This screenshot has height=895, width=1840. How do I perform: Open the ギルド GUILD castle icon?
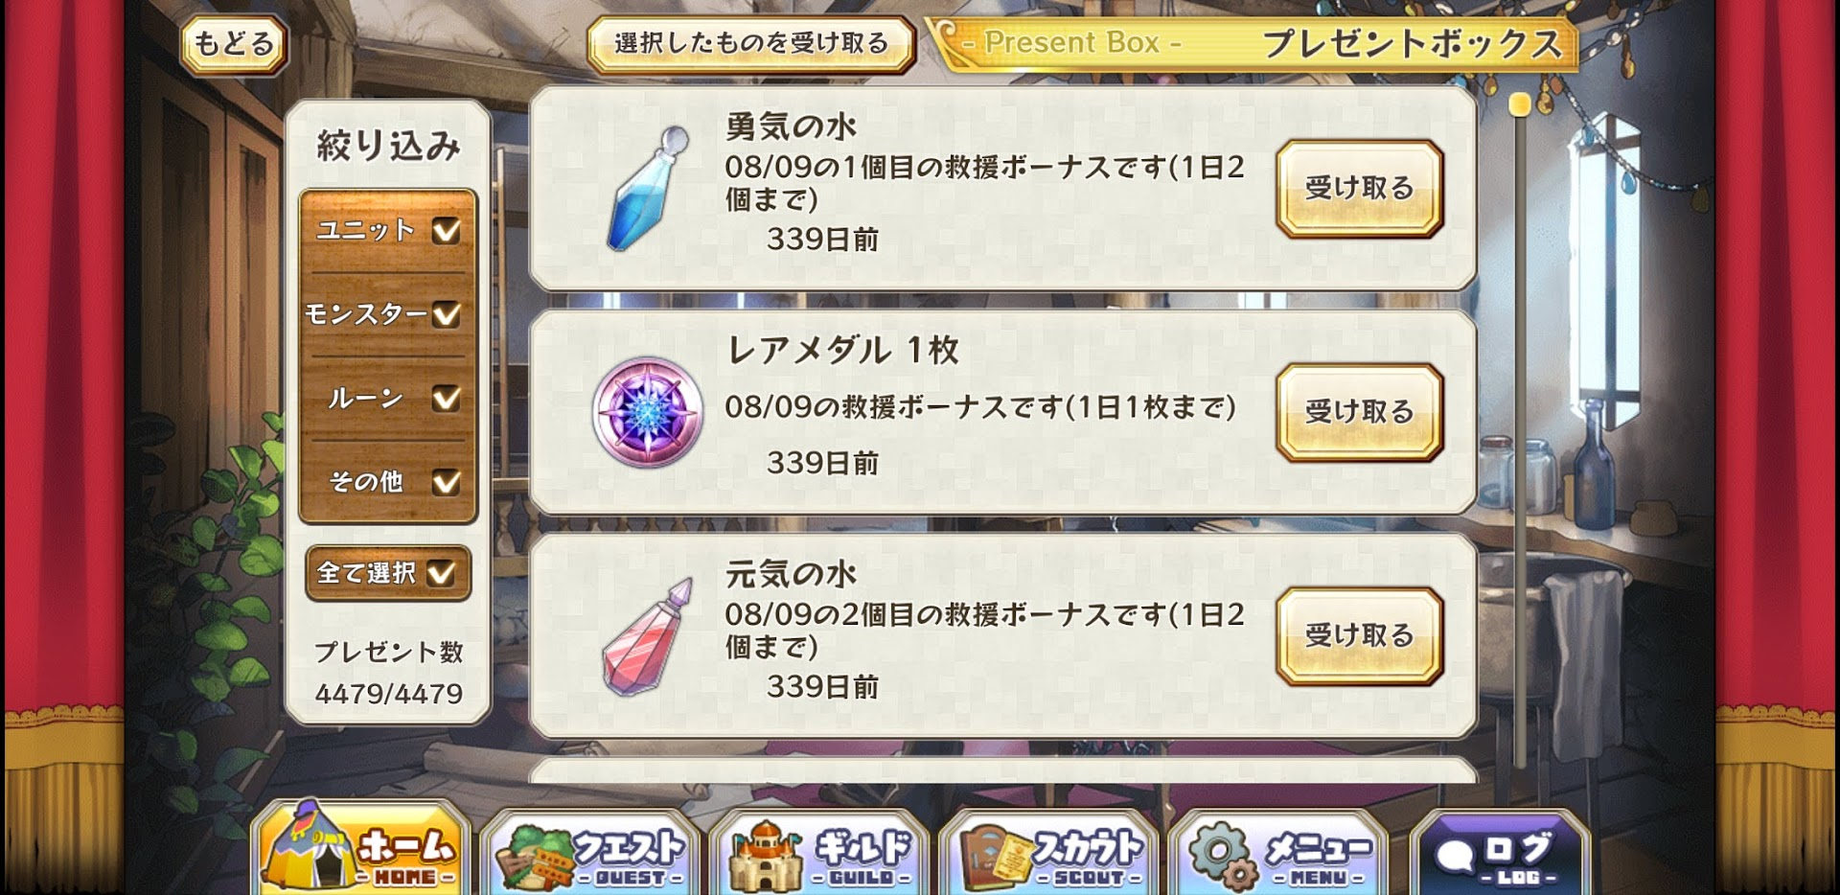coord(820,853)
